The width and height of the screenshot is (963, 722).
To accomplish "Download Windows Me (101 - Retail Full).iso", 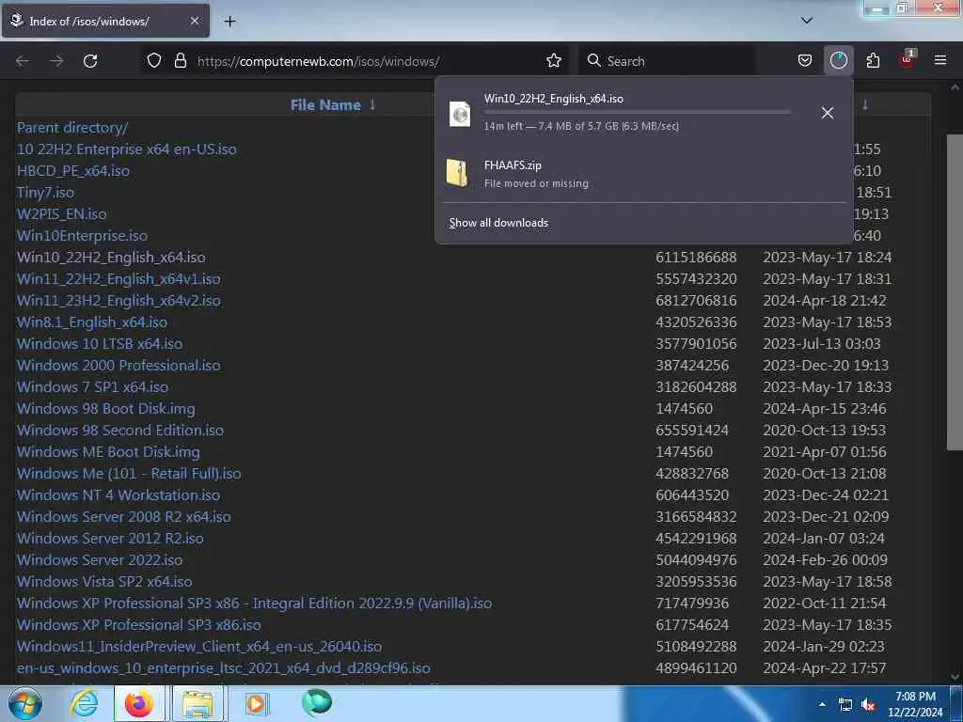I will (129, 474).
